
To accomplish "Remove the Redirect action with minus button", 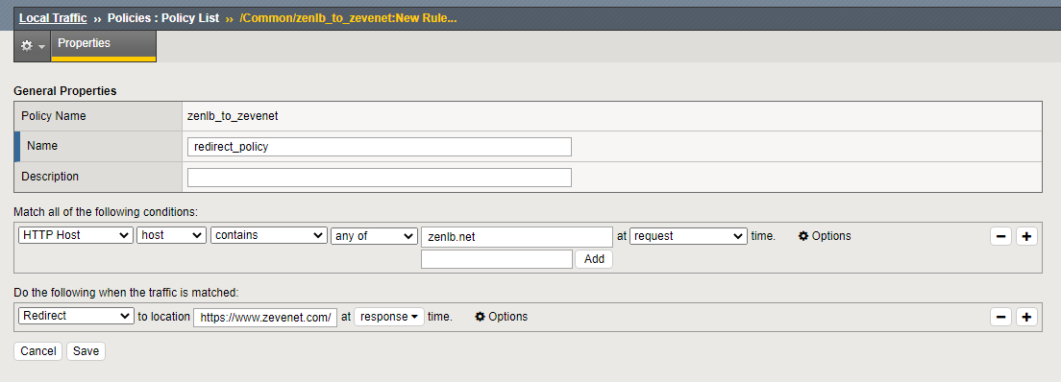I will tap(1000, 317).
